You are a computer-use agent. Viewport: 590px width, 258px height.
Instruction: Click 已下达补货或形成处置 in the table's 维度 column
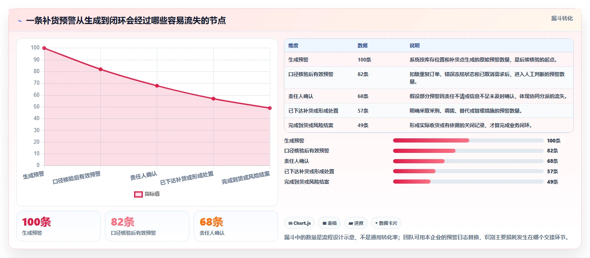pyautogui.click(x=313, y=111)
